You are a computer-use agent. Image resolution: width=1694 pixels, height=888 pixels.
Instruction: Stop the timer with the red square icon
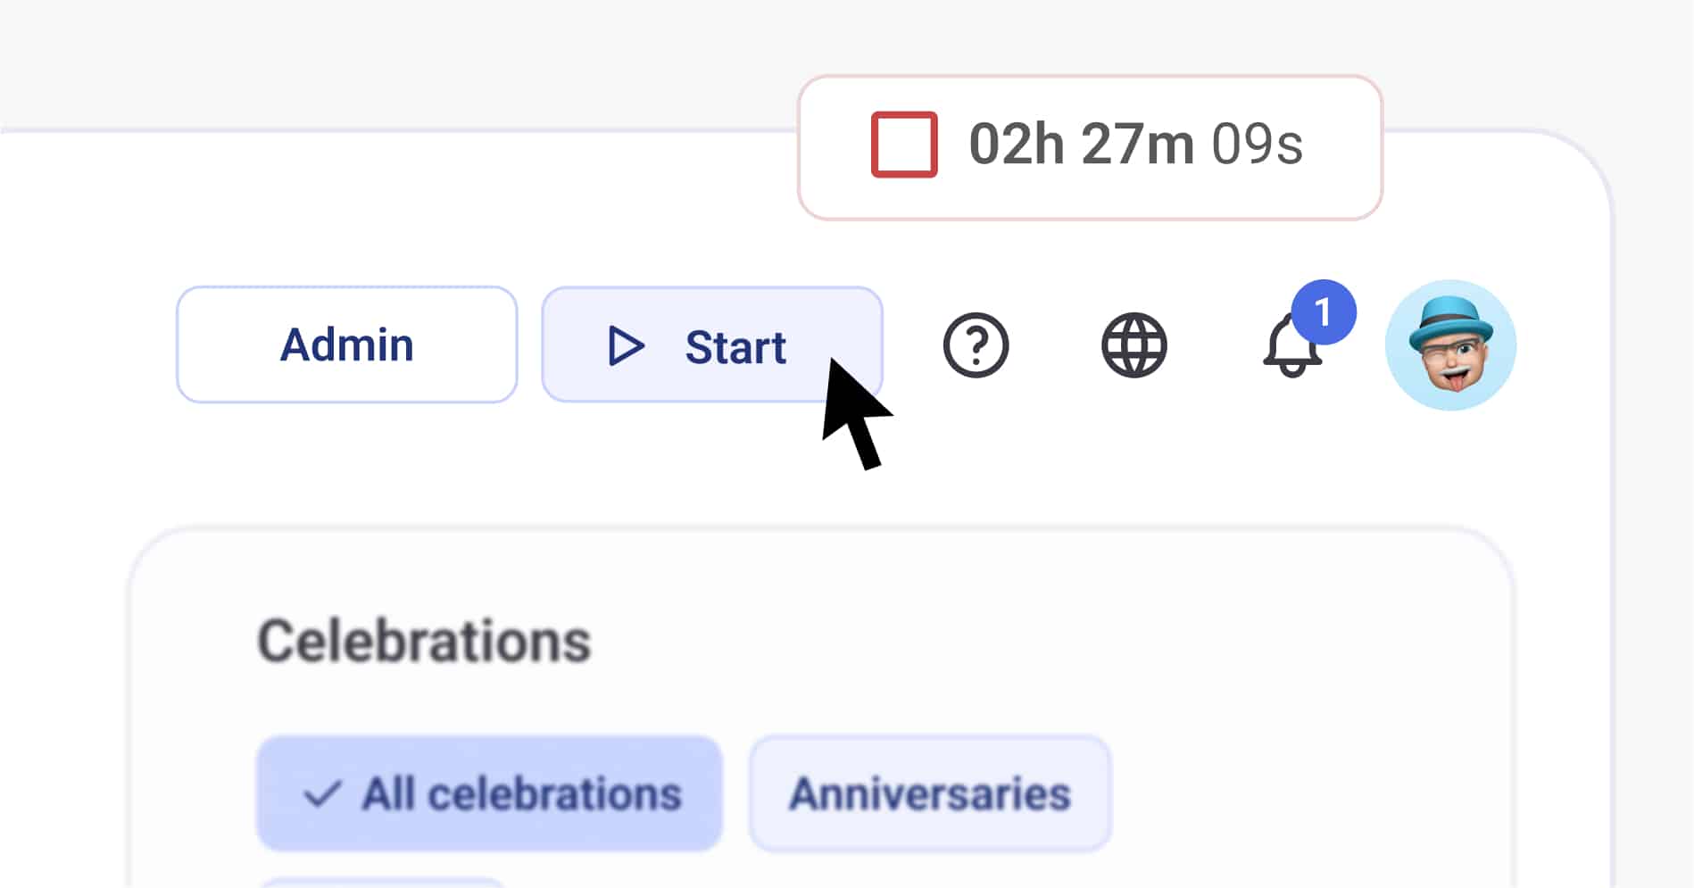point(904,145)
